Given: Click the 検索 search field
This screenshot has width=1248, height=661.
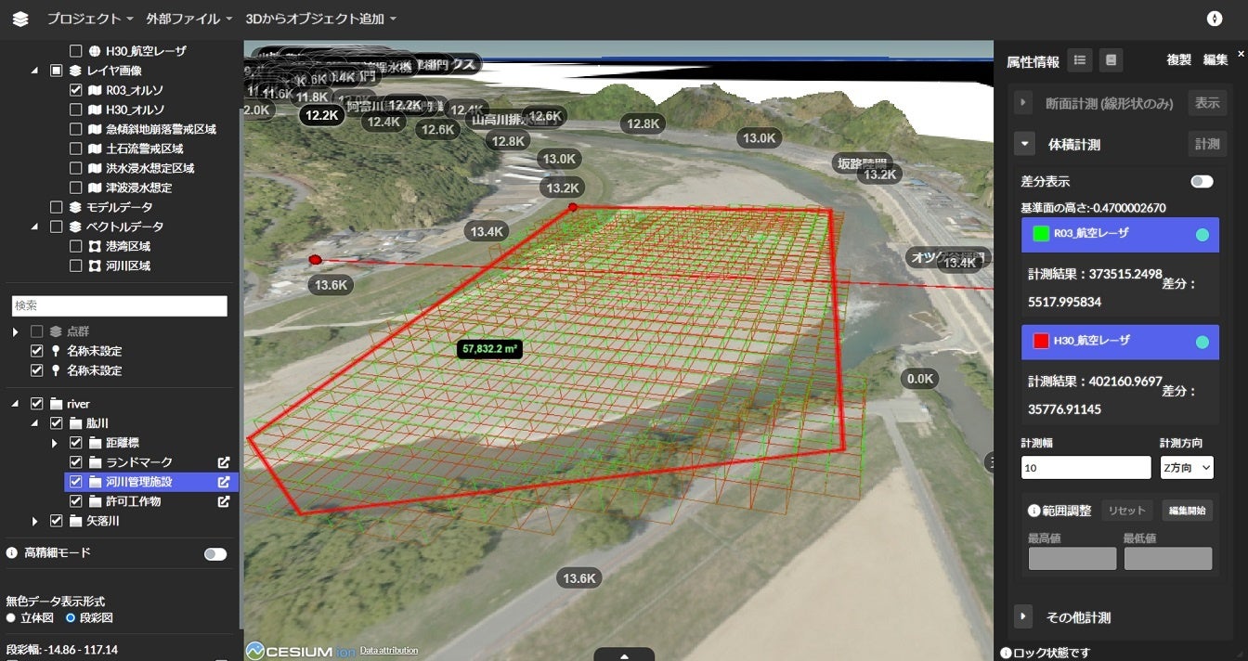Looking at the screenshot, I should click(x=120, y=305).
